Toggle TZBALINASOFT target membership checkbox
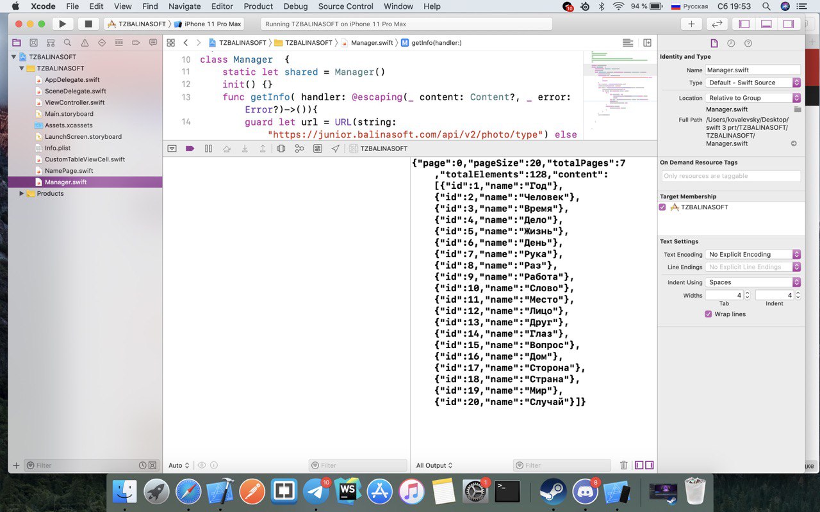This screenshot has width=820, height=512. [x=662, y=207]
